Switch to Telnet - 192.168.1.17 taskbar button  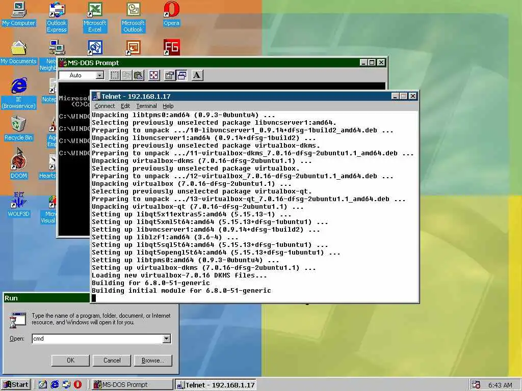pyautogui.click(x=216, y=385)
